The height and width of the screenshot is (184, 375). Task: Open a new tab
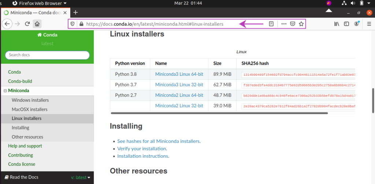75,12
